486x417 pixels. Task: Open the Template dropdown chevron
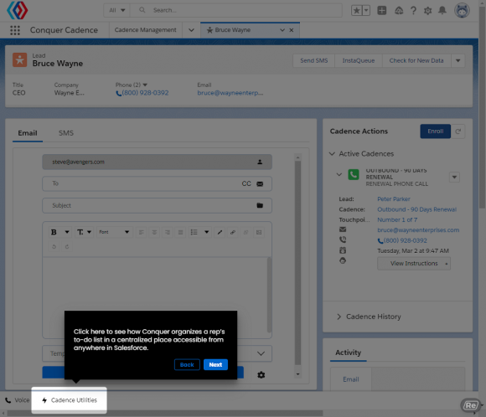(x=261, y=353)
